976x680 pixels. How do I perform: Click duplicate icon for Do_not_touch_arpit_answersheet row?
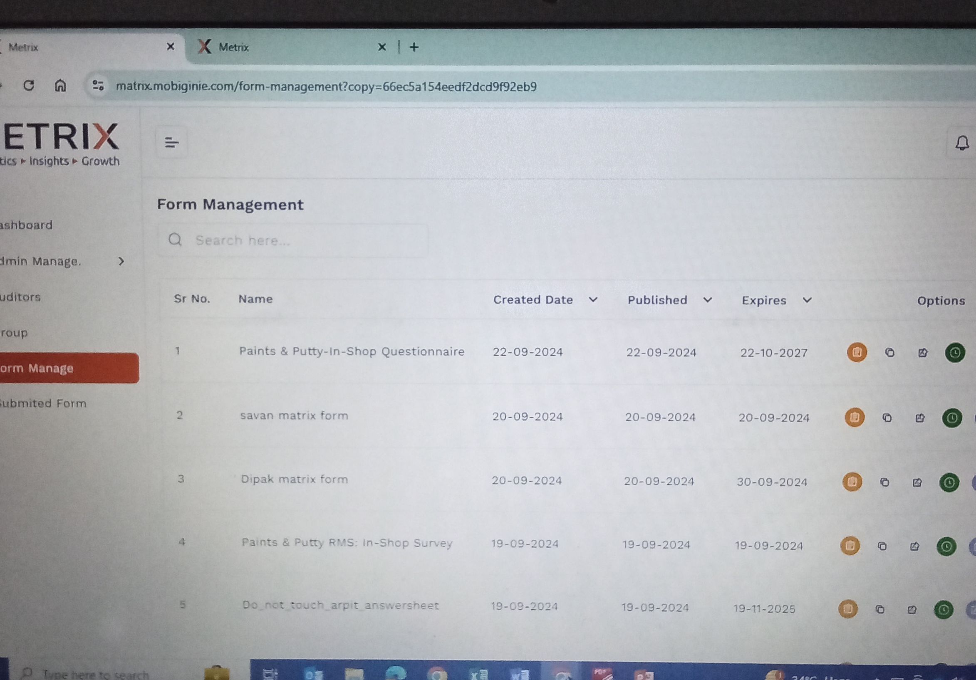click(880, 609)
